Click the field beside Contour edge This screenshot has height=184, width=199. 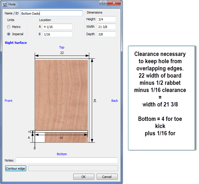(73, 168)
